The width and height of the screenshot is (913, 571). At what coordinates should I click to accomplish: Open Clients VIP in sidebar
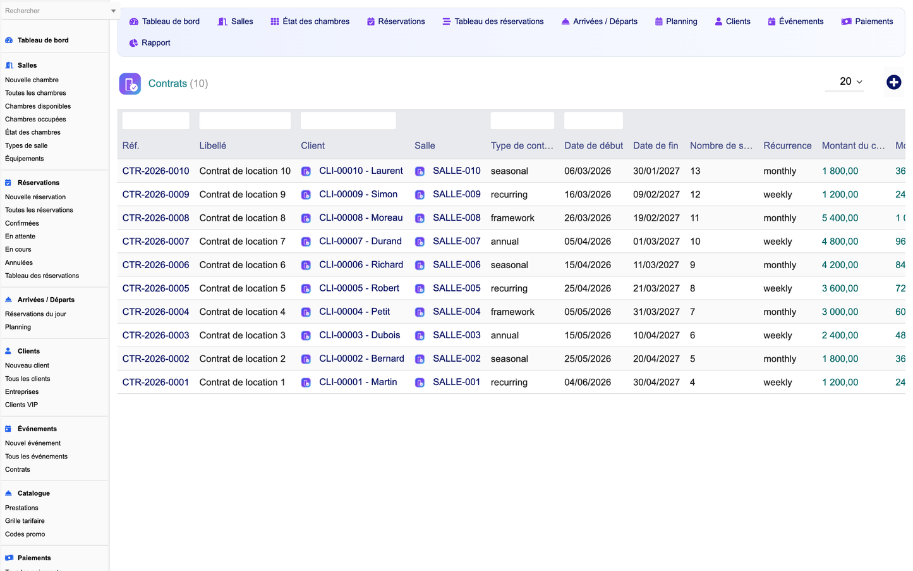click(21, 405)
